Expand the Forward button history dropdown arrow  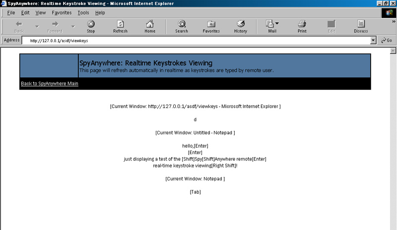[73, 26]
